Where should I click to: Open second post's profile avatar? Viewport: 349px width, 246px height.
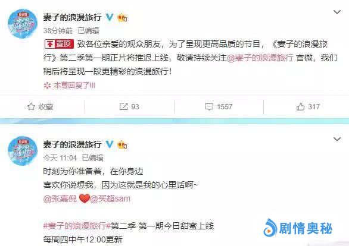point(23,151)
